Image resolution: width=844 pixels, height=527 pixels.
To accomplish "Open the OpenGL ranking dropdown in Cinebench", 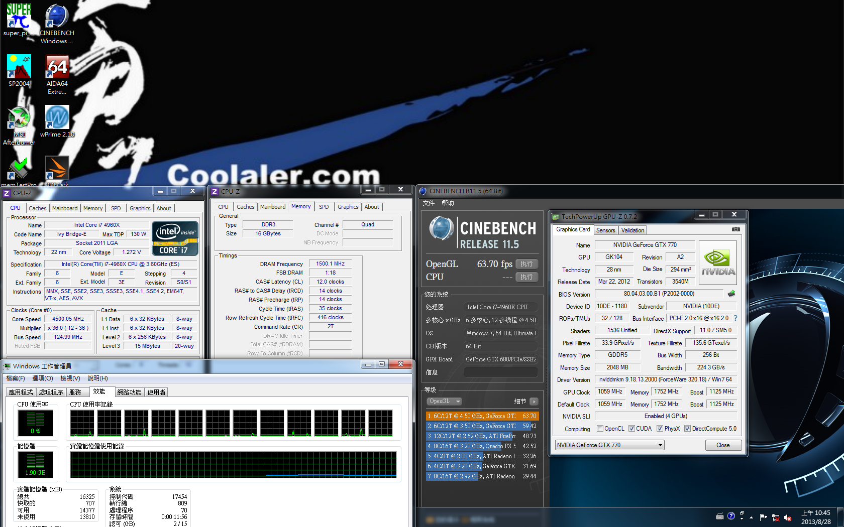I will (x=444, y=402).
